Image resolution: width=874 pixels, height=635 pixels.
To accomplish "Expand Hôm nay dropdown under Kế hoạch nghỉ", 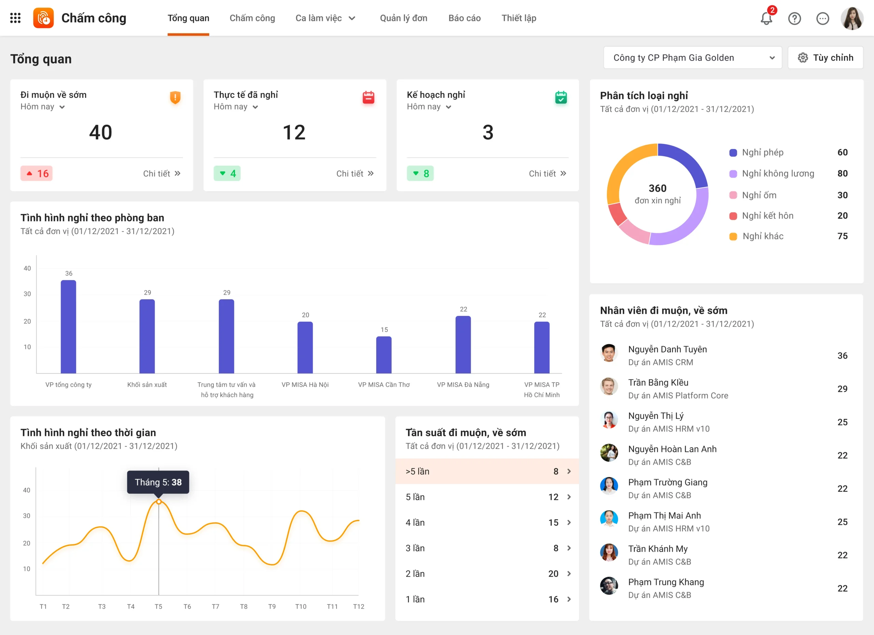I will pos(429,107).
